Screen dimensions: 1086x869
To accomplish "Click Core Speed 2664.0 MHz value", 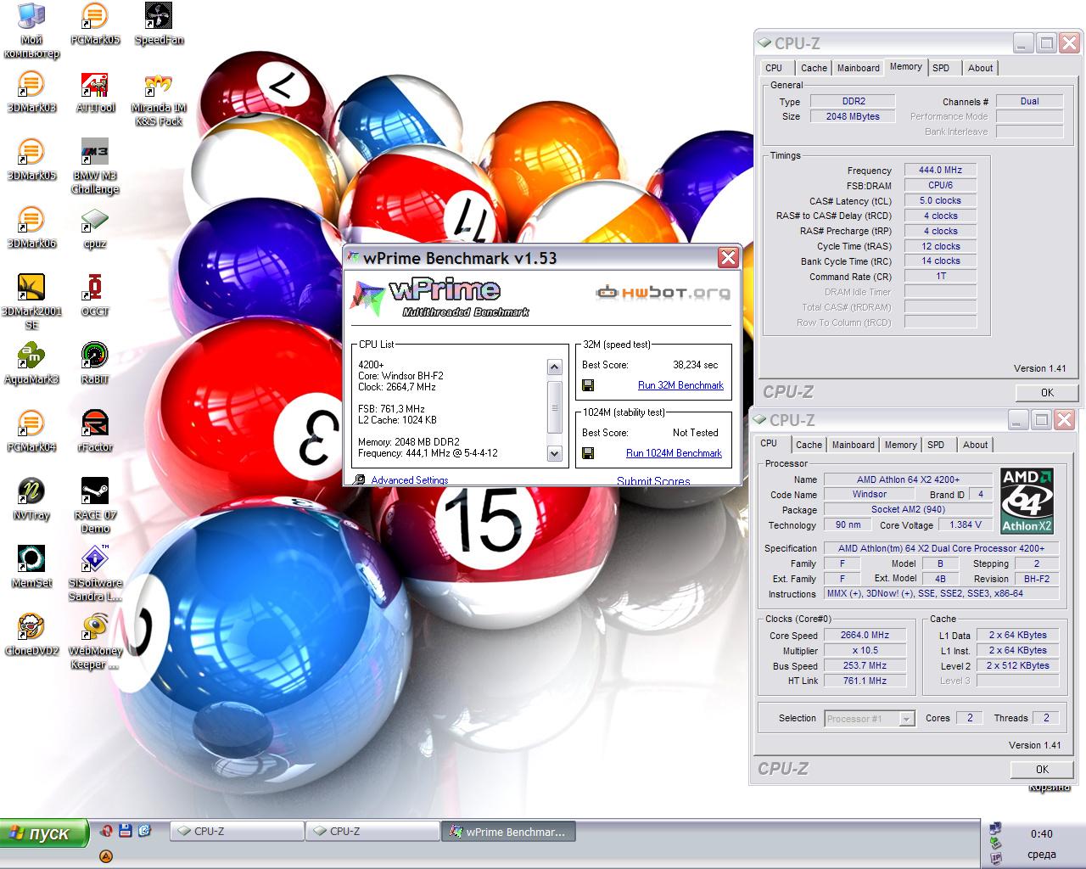I will click(x=865, y=636).
